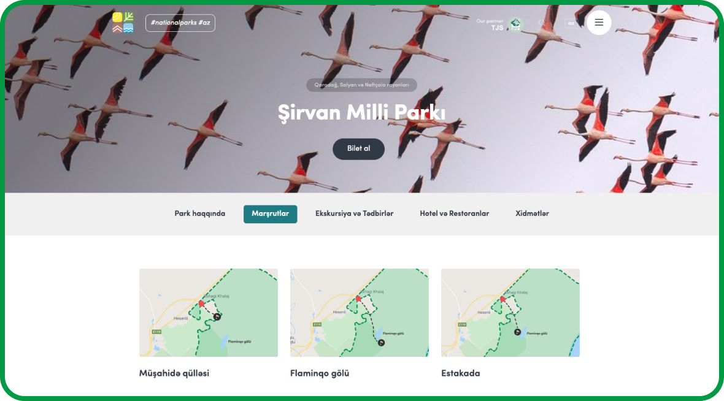Click black endpoint marker on Estakada map
Image resolution: width=724 pixels, height=401 pixels.
coord(518,332)
